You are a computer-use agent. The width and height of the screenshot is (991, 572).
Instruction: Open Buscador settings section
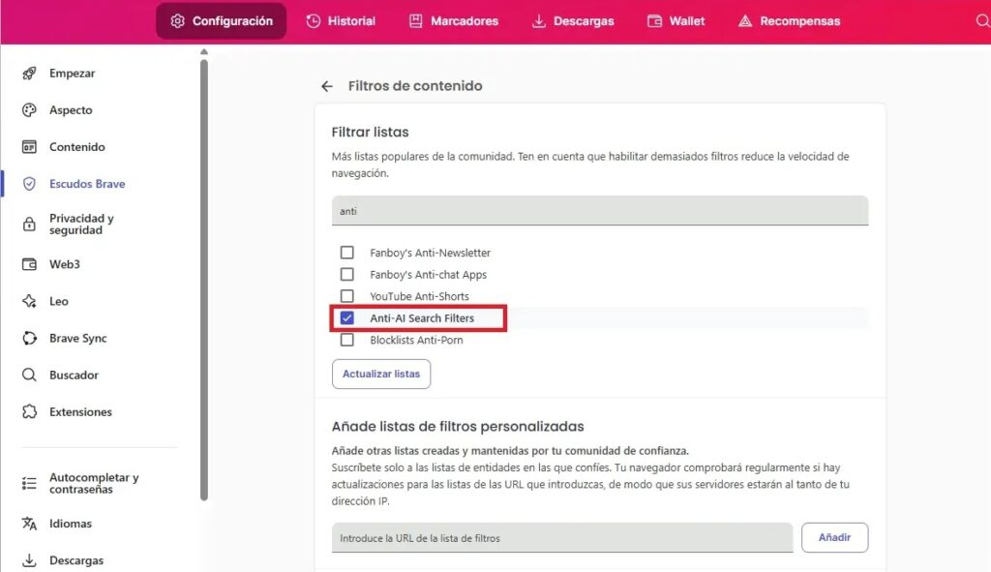(x=74, y=375)
